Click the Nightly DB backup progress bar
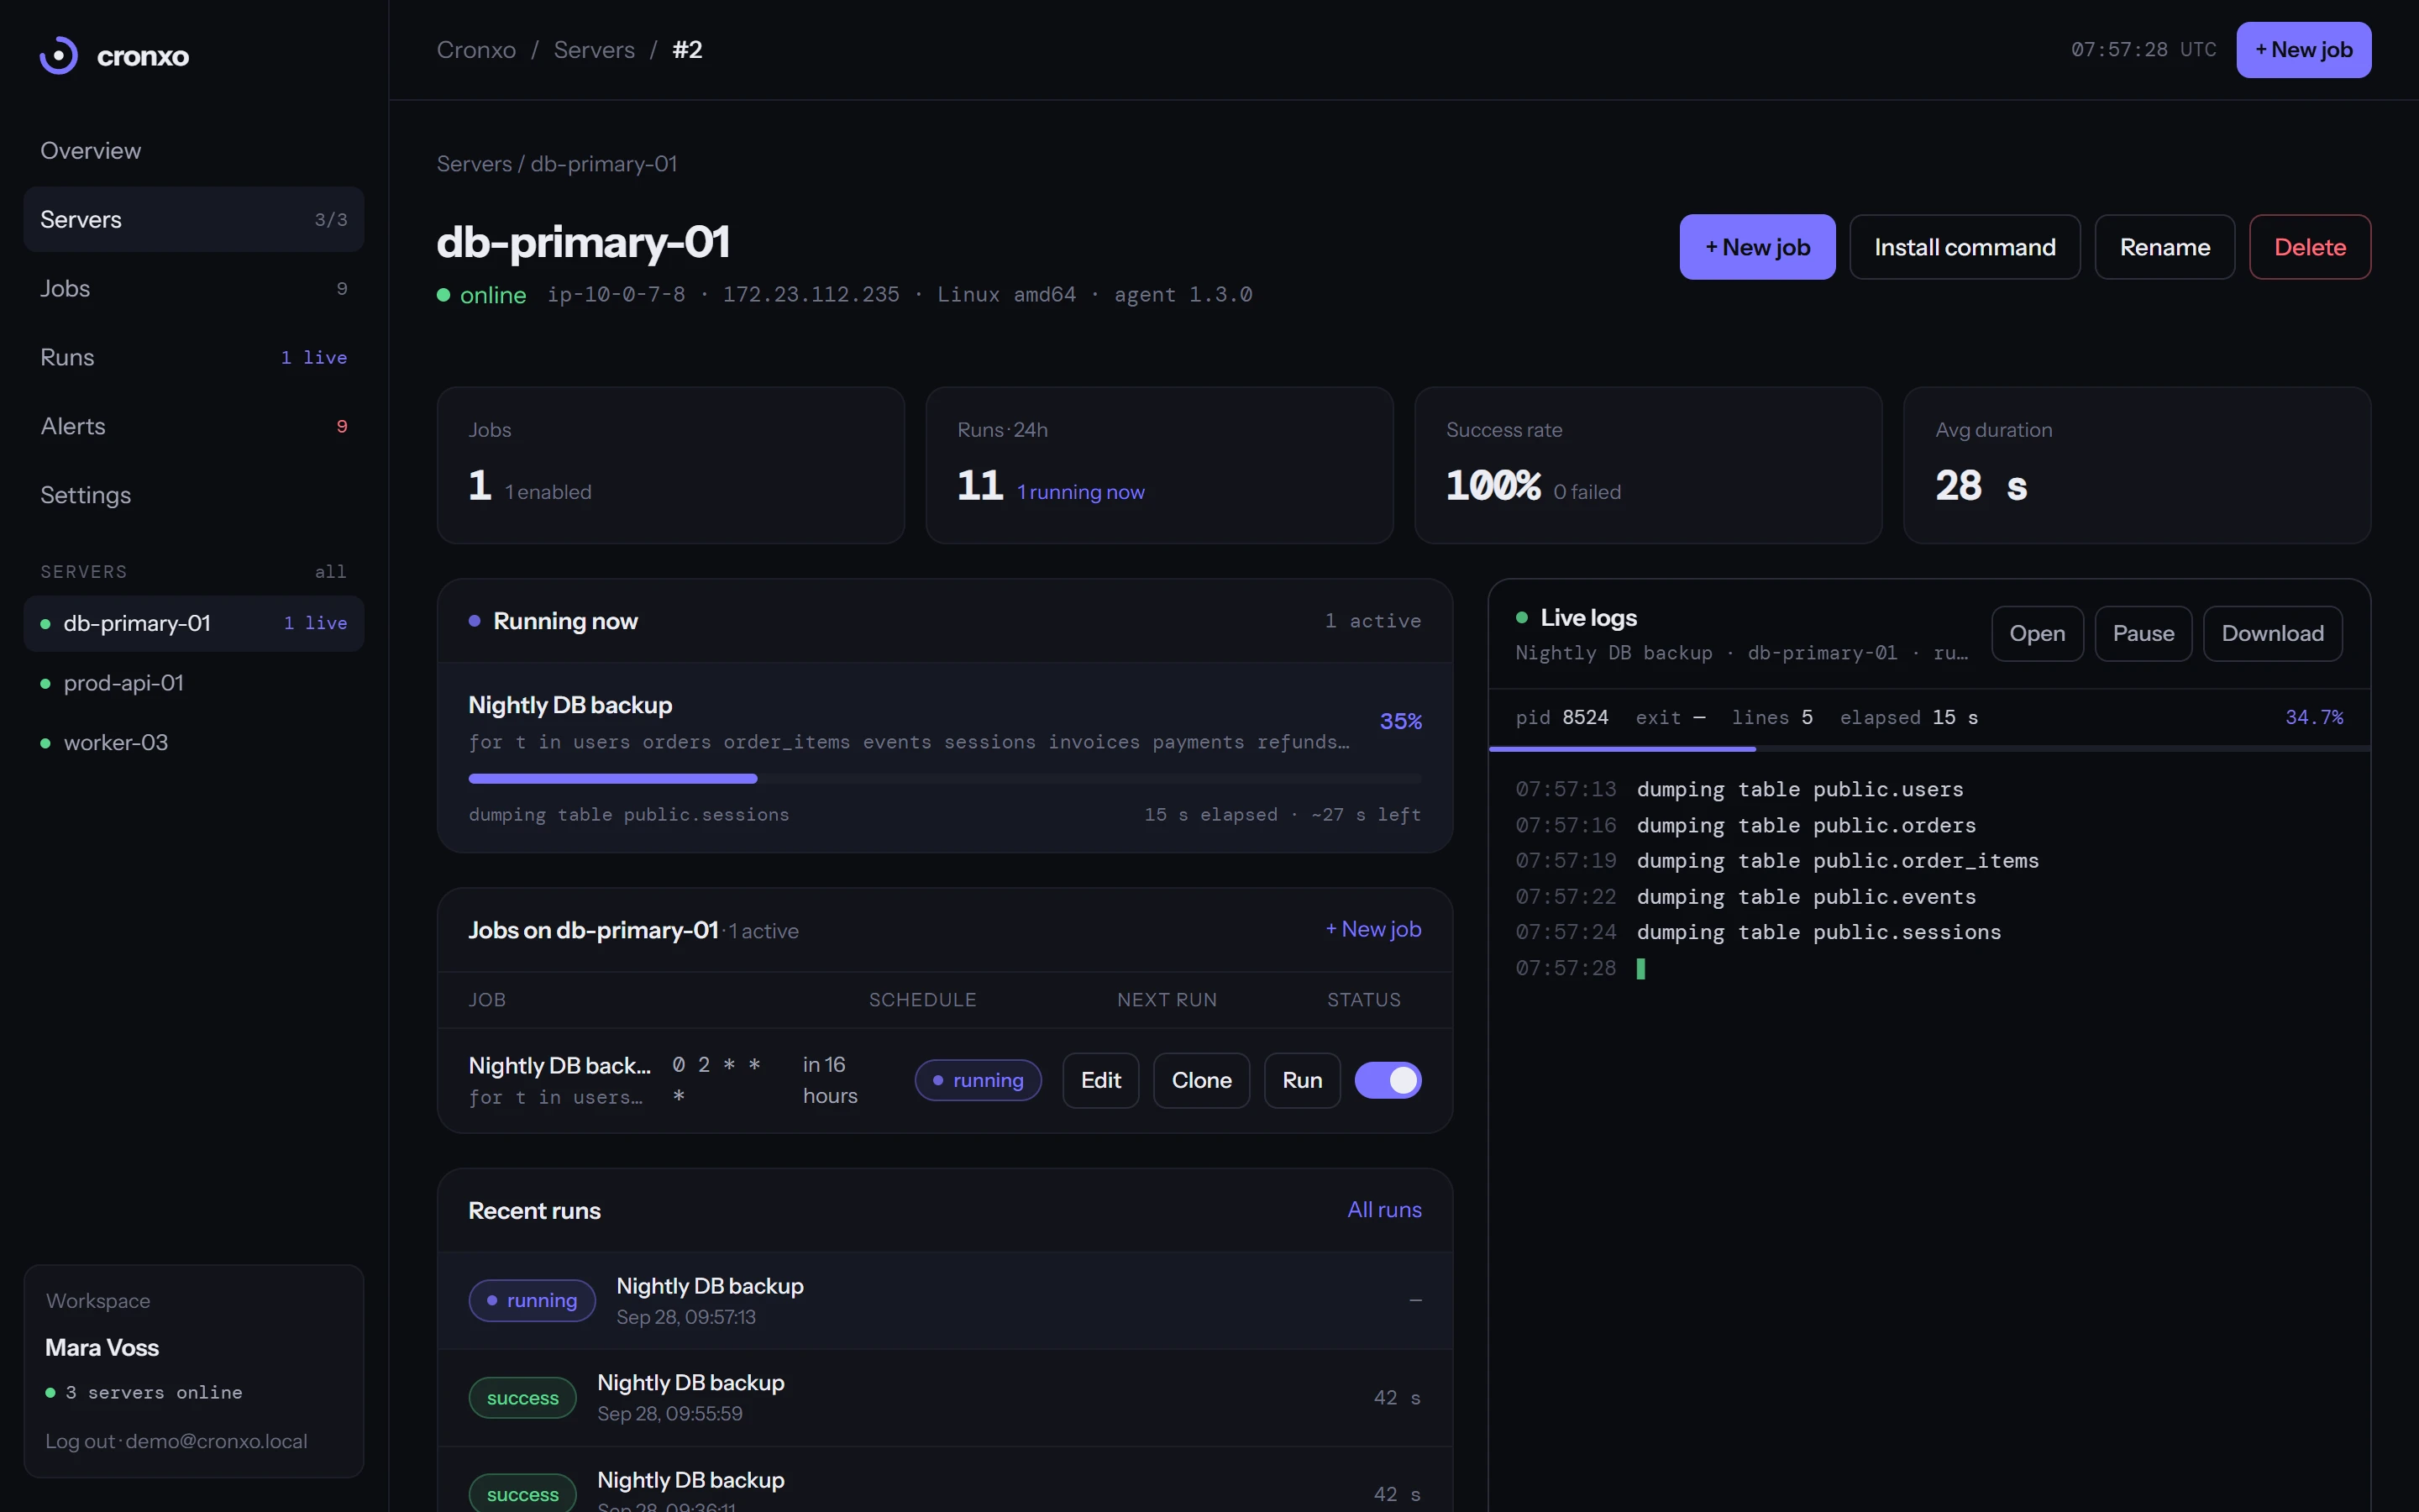This screenshot has height=1512, width=2419. click(945, 778)
